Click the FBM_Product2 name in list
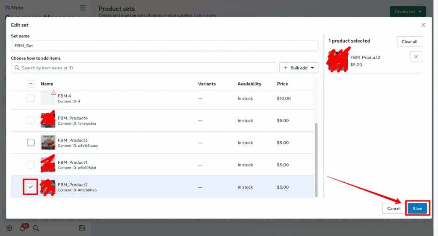The image size is (438, 236). point(73,184)
